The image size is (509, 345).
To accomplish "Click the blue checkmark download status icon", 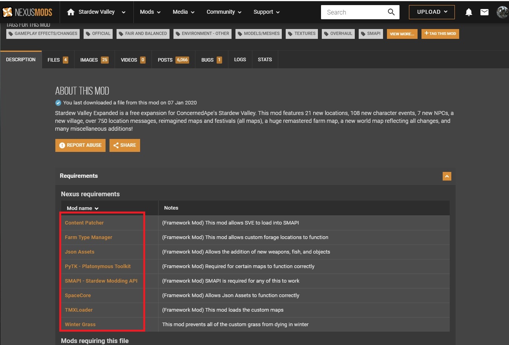I will (x=58, y=103).
